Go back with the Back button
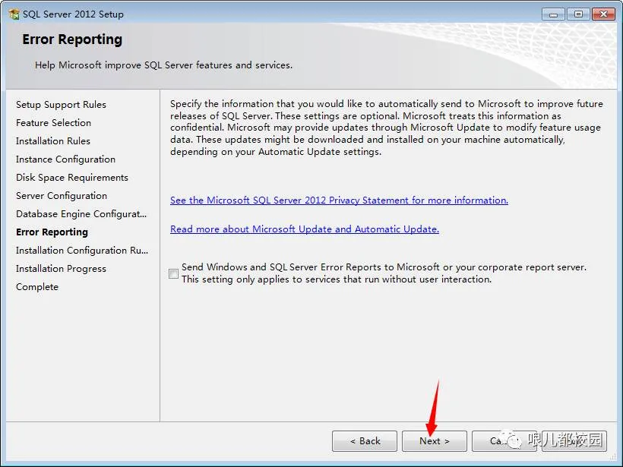This screenshot has width=623, height=467. 365,440
